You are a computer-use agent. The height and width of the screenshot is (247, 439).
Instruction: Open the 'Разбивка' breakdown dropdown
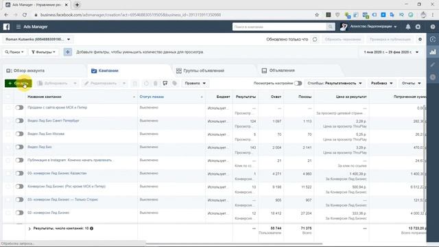coord(381,83)
